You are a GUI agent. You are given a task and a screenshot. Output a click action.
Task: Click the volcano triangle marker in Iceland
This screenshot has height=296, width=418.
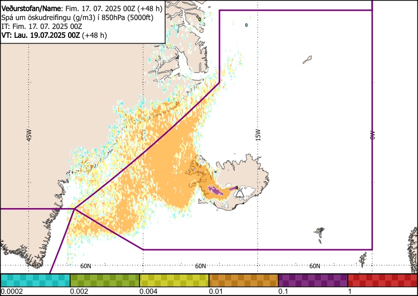[240, 193]
